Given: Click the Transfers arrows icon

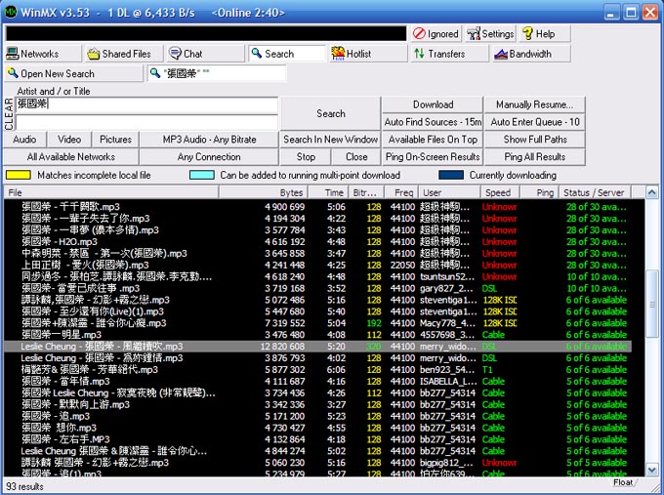Looking at the screenshot, I should point(419,54).
